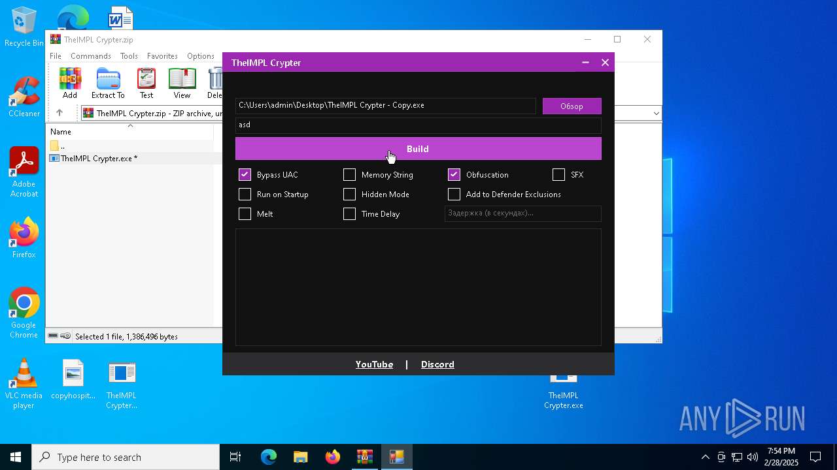
Task: Uncheck the Bypass UAC checkbox
Action: click(x=245, y=175)
